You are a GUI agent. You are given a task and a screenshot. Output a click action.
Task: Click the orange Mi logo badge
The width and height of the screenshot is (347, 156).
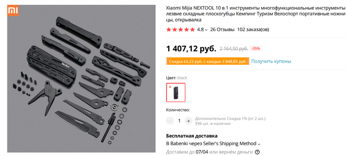[x=13, y=10]
